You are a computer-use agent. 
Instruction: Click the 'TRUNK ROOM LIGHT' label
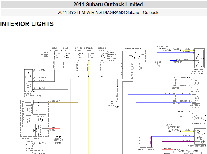pyautogui.click(x=198, y=124)
